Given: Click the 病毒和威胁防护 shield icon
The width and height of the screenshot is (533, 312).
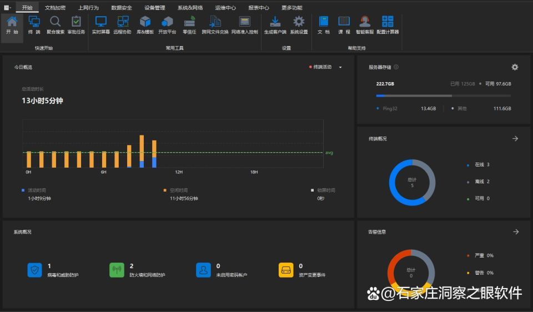Looking at the screenshot, I should click(34, 270).
